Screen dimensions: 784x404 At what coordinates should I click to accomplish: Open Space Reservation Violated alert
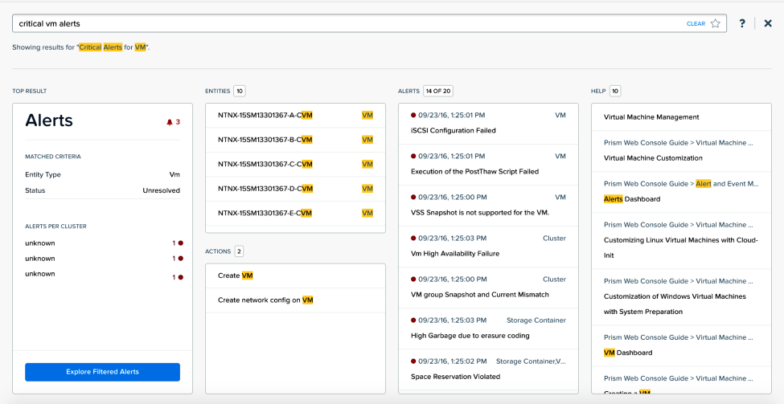489,369
